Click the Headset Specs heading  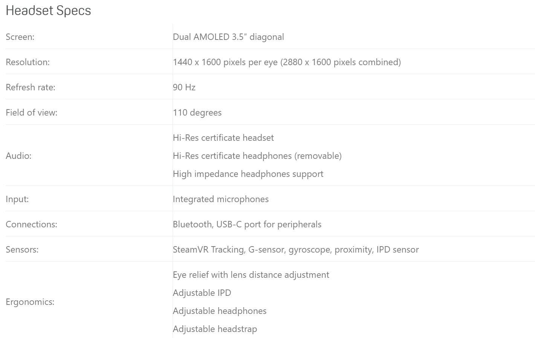pos(48,11)
